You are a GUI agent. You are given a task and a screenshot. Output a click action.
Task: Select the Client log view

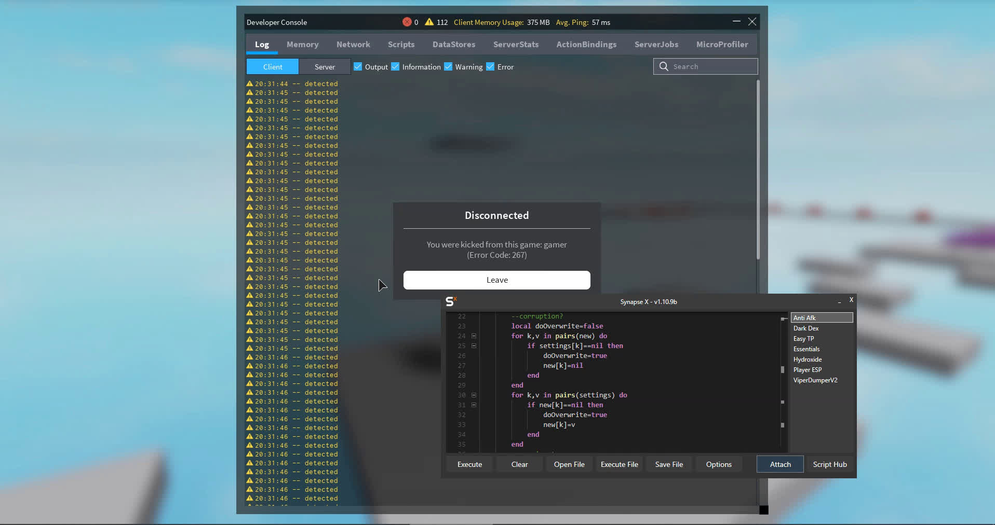pos(273,66)
